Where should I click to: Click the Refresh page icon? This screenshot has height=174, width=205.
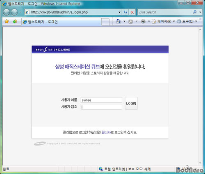pos(125,12)
